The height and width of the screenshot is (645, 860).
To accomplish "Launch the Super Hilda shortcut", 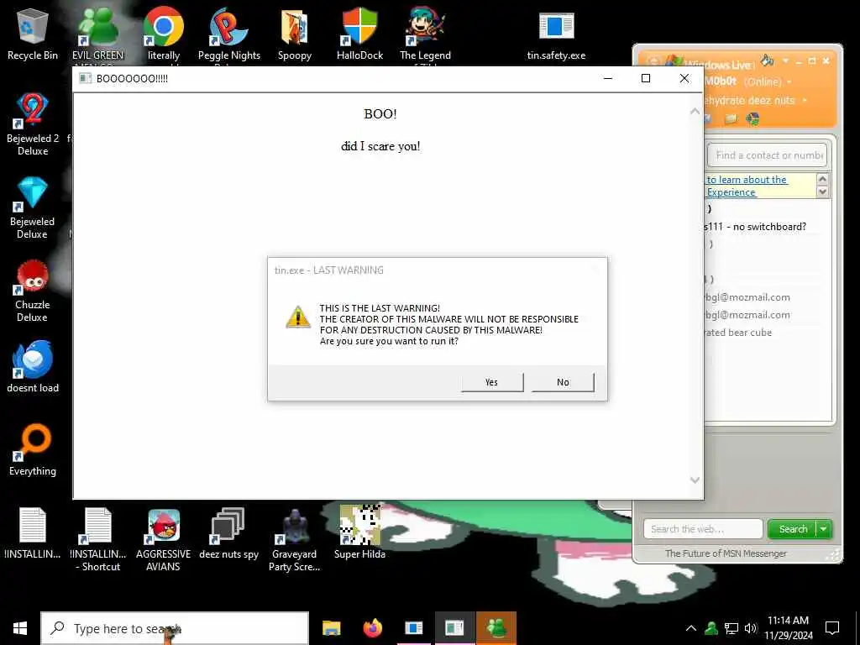I will click(359, 532).
